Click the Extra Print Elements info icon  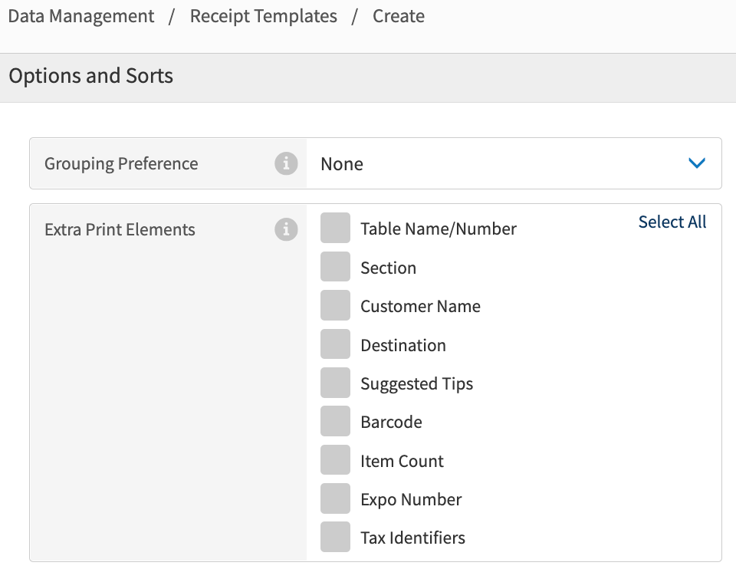(x=286, y=229)
